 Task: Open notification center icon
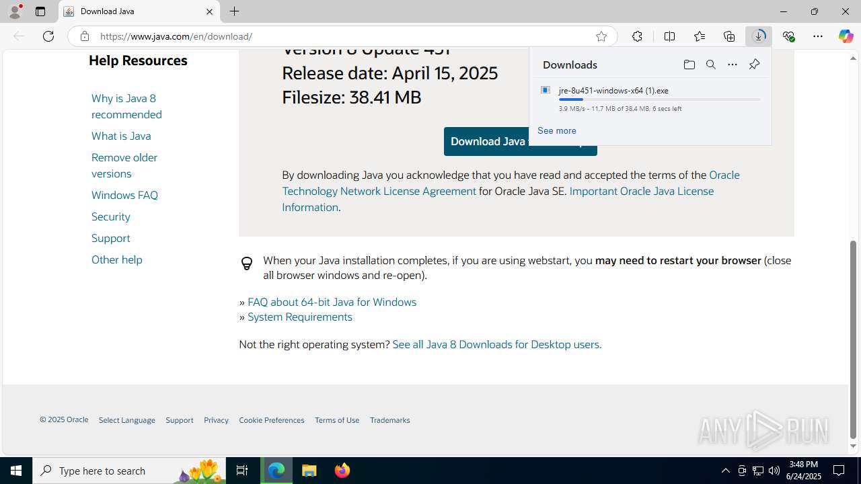pos(839,471)
